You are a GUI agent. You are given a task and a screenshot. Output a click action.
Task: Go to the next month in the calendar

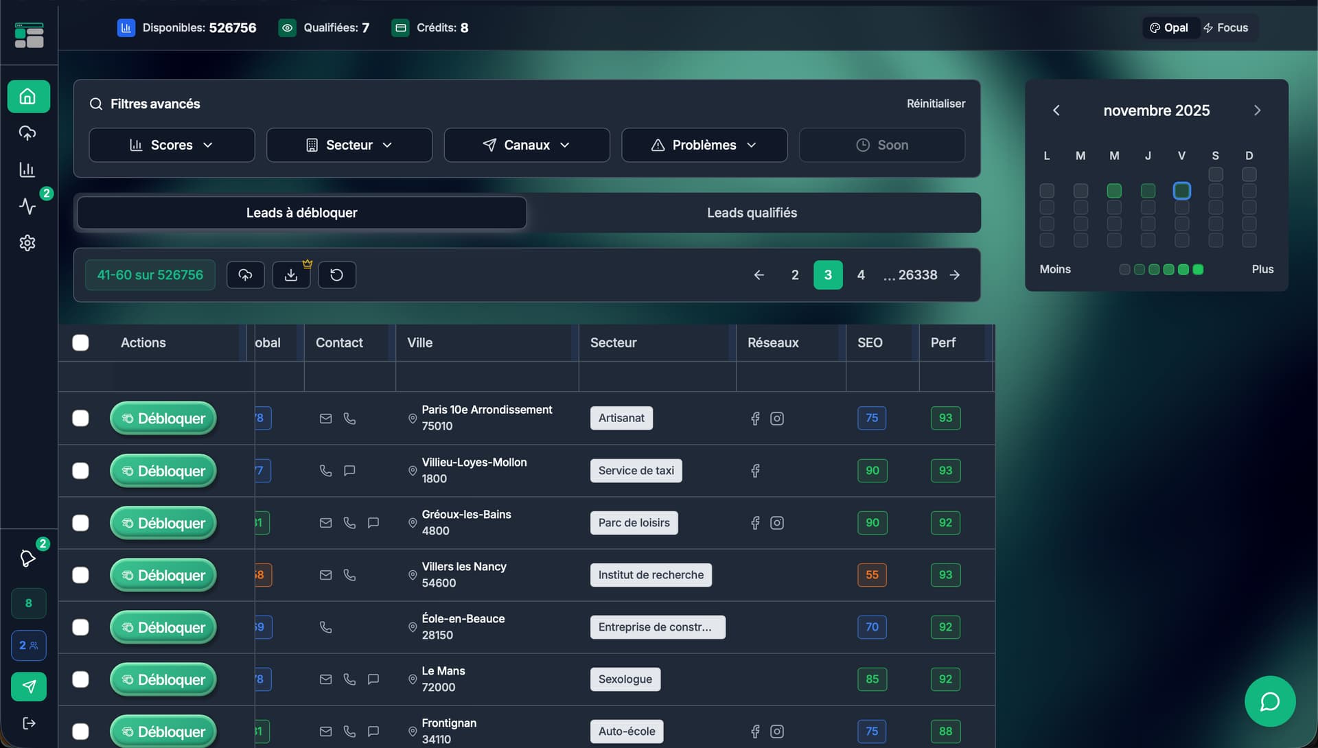click(1257, 110)
